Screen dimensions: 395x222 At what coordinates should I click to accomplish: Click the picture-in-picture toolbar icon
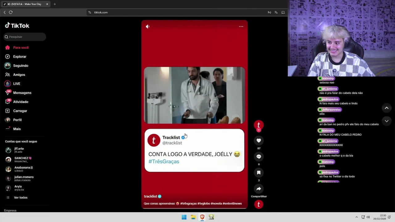283,12
